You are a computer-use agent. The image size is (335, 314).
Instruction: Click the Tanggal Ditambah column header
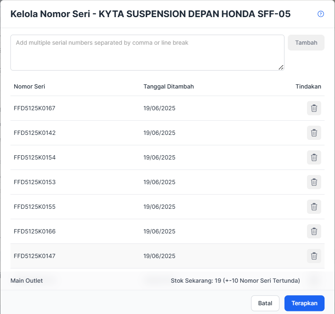(x=169, y=86)
